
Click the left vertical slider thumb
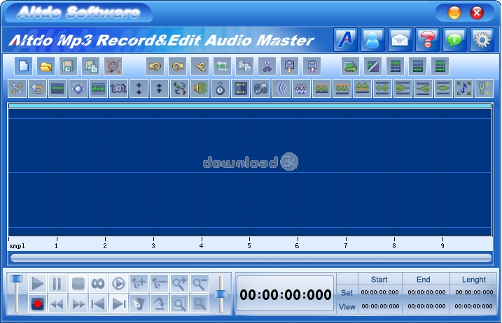tap(16, 278)
